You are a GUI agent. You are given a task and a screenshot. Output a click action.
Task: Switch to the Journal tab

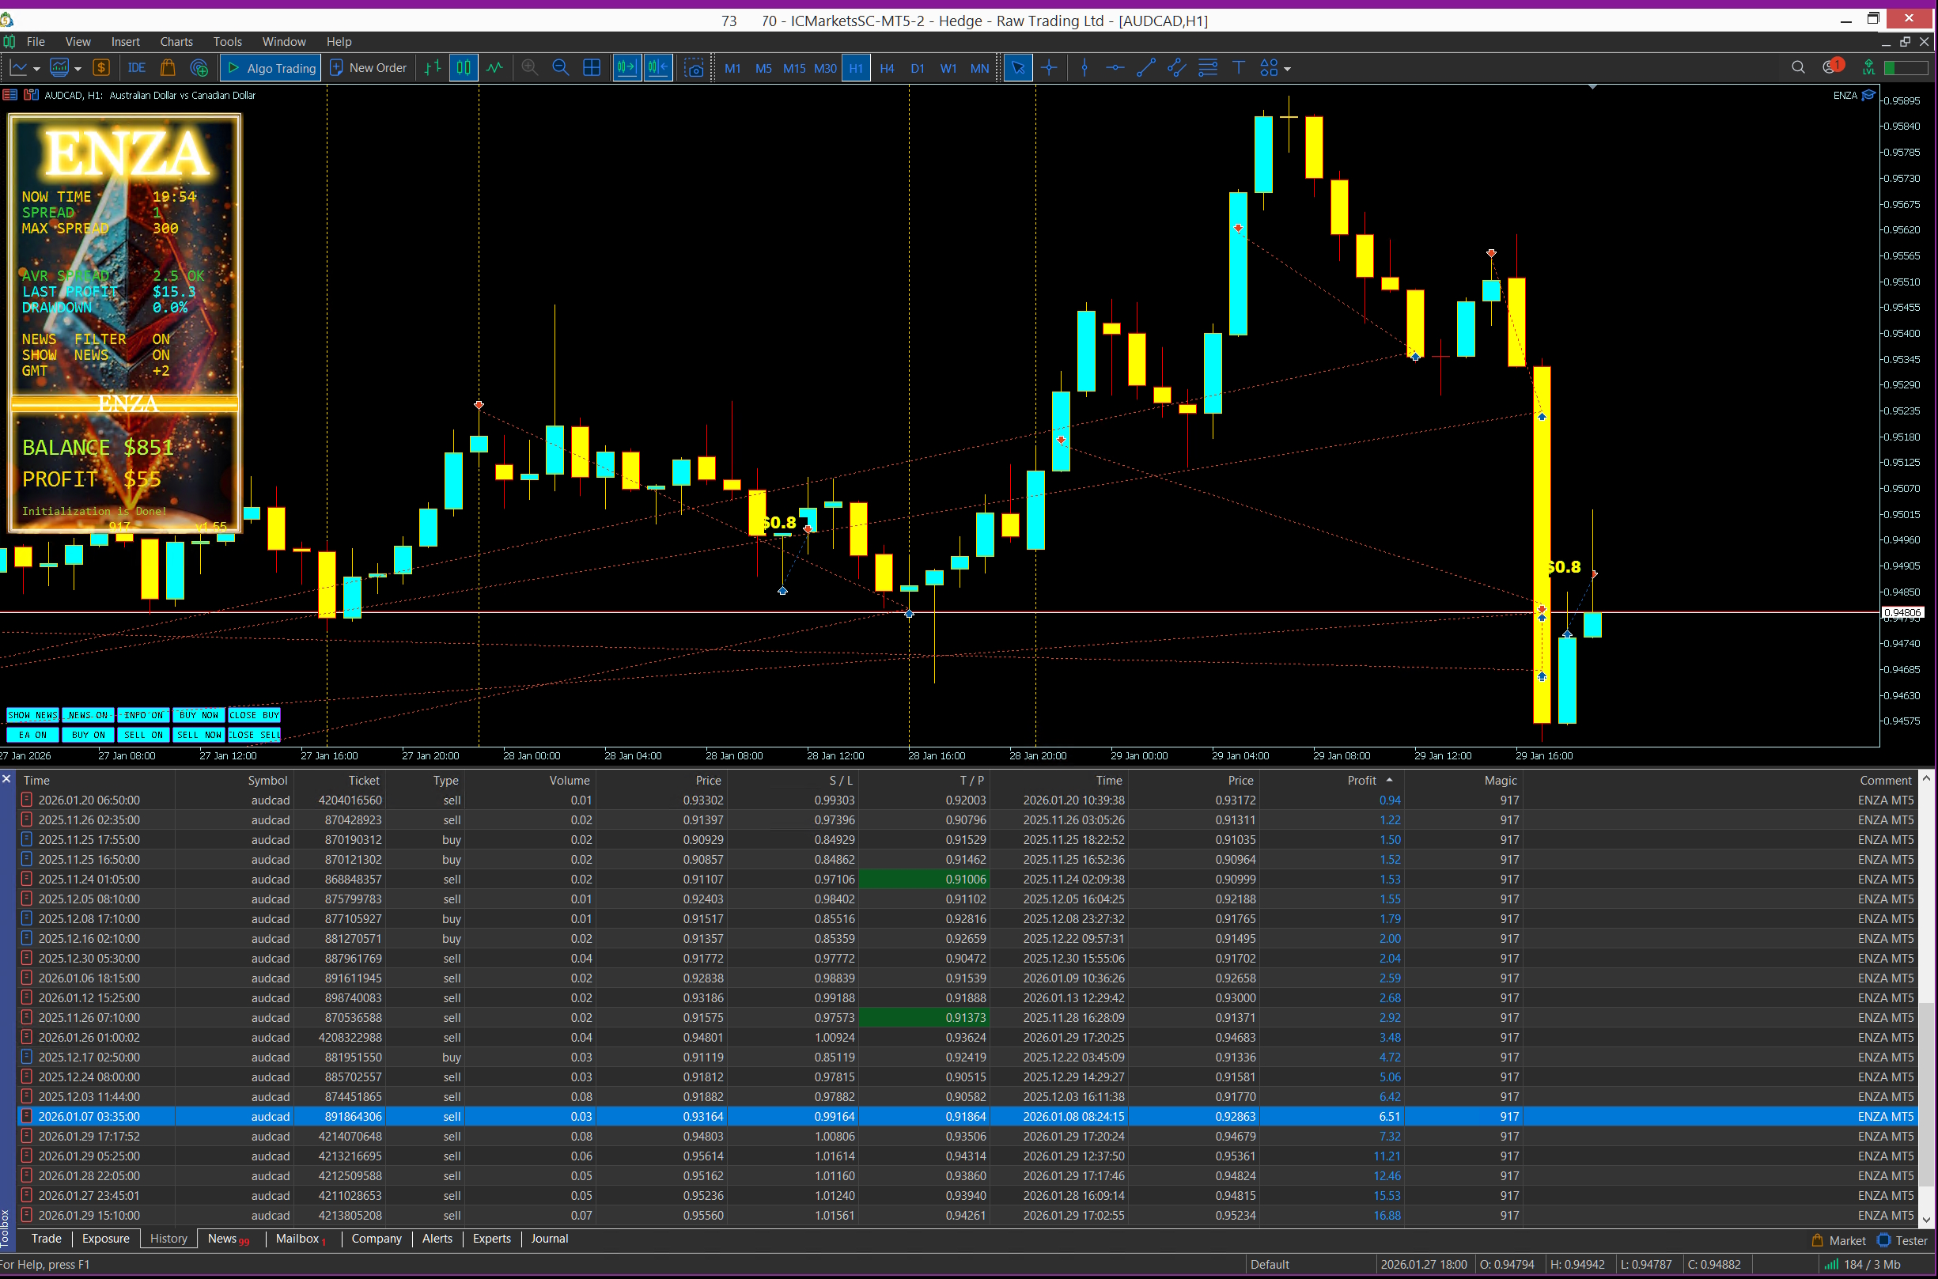[x=549, y=1238]
